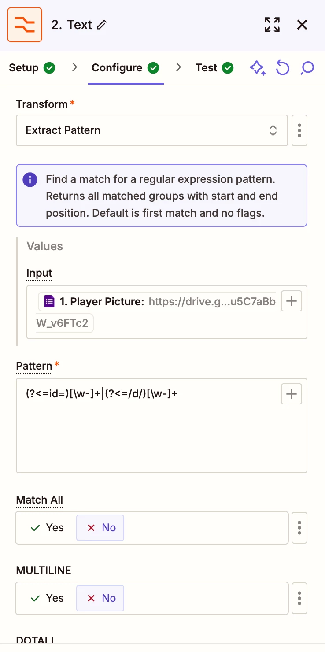
Task: Click the magnifier search icon
Action: pos(307,68)
